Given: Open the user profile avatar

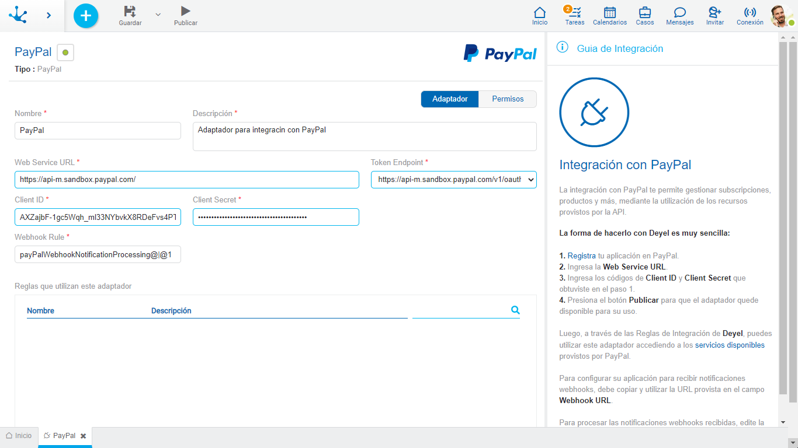Looking at the screenshot, I should (x=781, y=16).
